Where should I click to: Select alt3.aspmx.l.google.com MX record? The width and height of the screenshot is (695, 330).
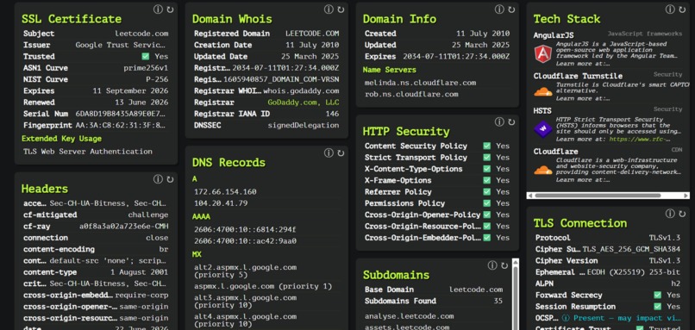[x=245, y=302]
